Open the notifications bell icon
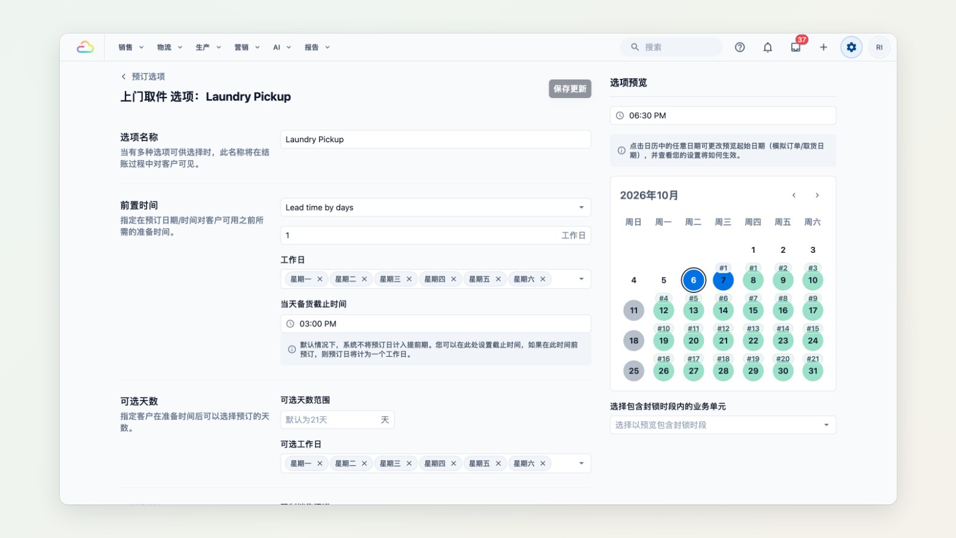This screenshot has width=956, height=538. click(768, 47)
